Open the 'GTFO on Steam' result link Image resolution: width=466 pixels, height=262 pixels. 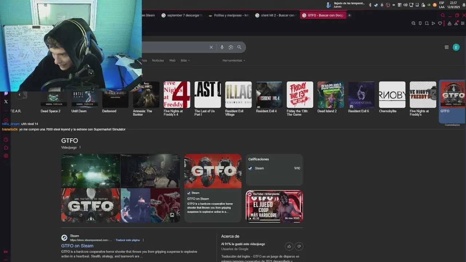pyautogui.click(x=77, y=246)
